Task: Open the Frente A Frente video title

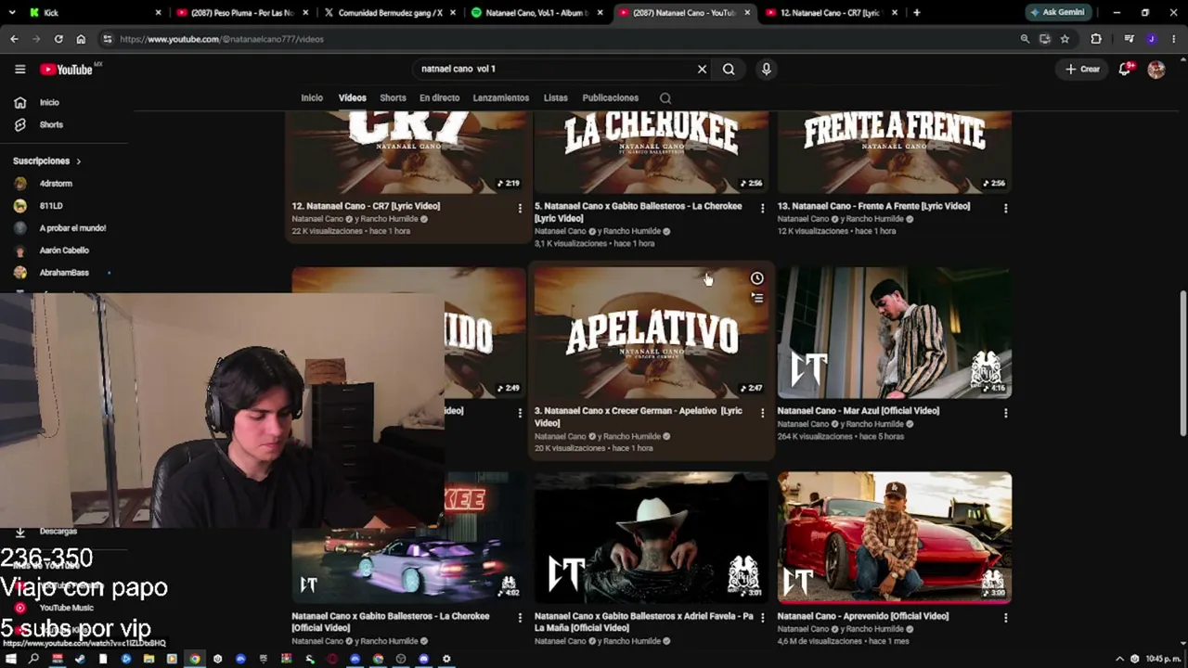Action: tap(873, 206)
